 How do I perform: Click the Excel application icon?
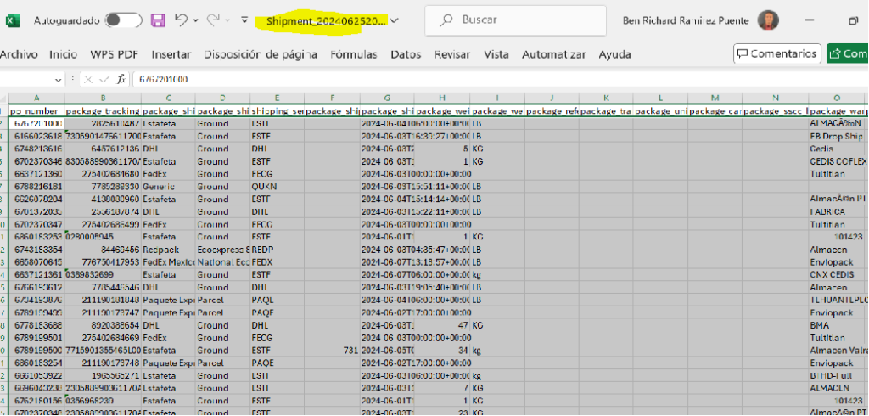click(13, 20)
